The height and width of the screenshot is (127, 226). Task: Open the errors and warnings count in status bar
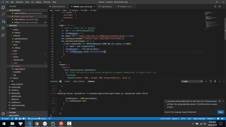(x=20, y=119)
